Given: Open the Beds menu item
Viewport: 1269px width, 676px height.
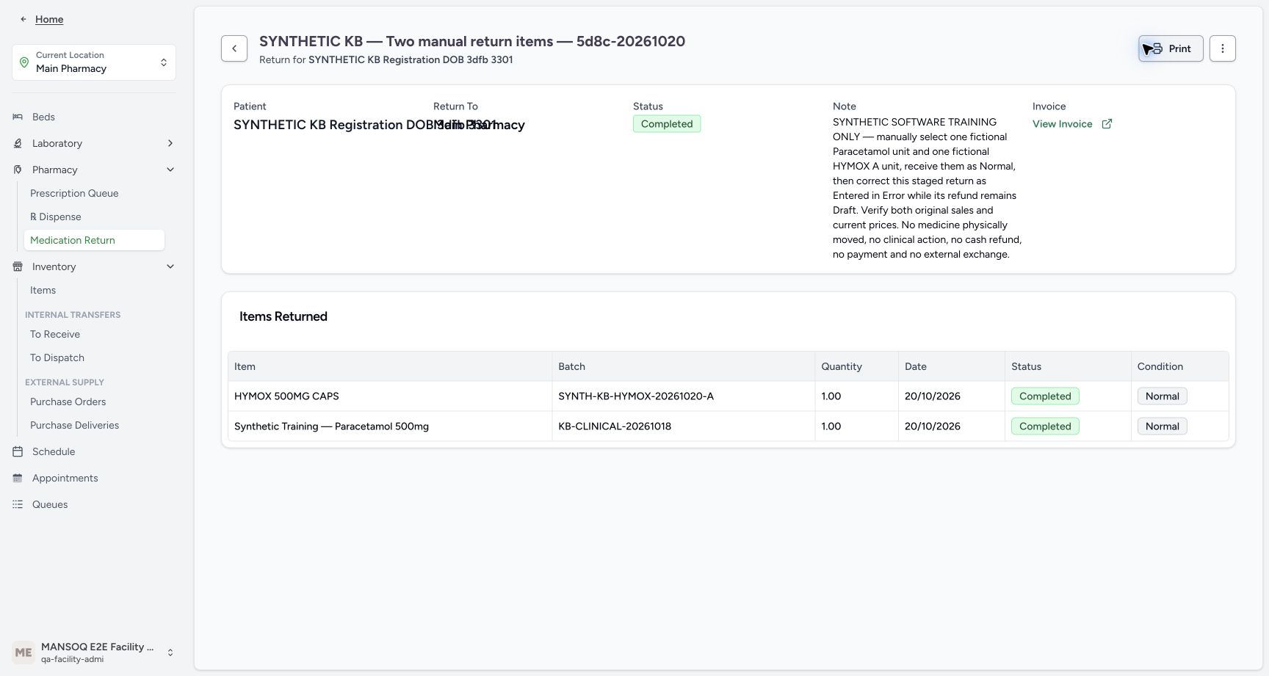Looking at the screenshot, I should pos(43,117).
